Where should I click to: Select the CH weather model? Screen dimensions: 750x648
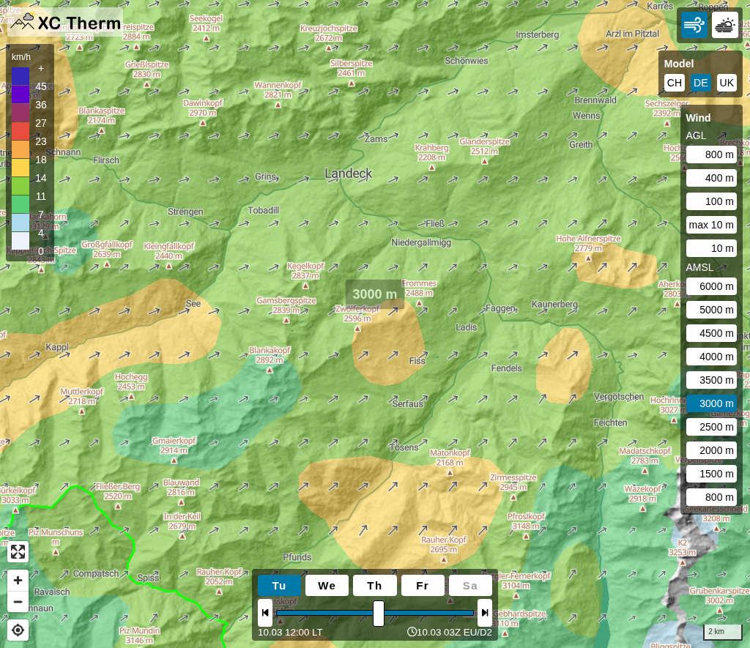point(674,83)
